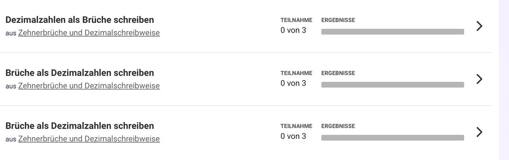The image size is (509, 160).
Task: Expand middle row's Brüche als Dezimalzahlen chevron
Action: point(479,79)
